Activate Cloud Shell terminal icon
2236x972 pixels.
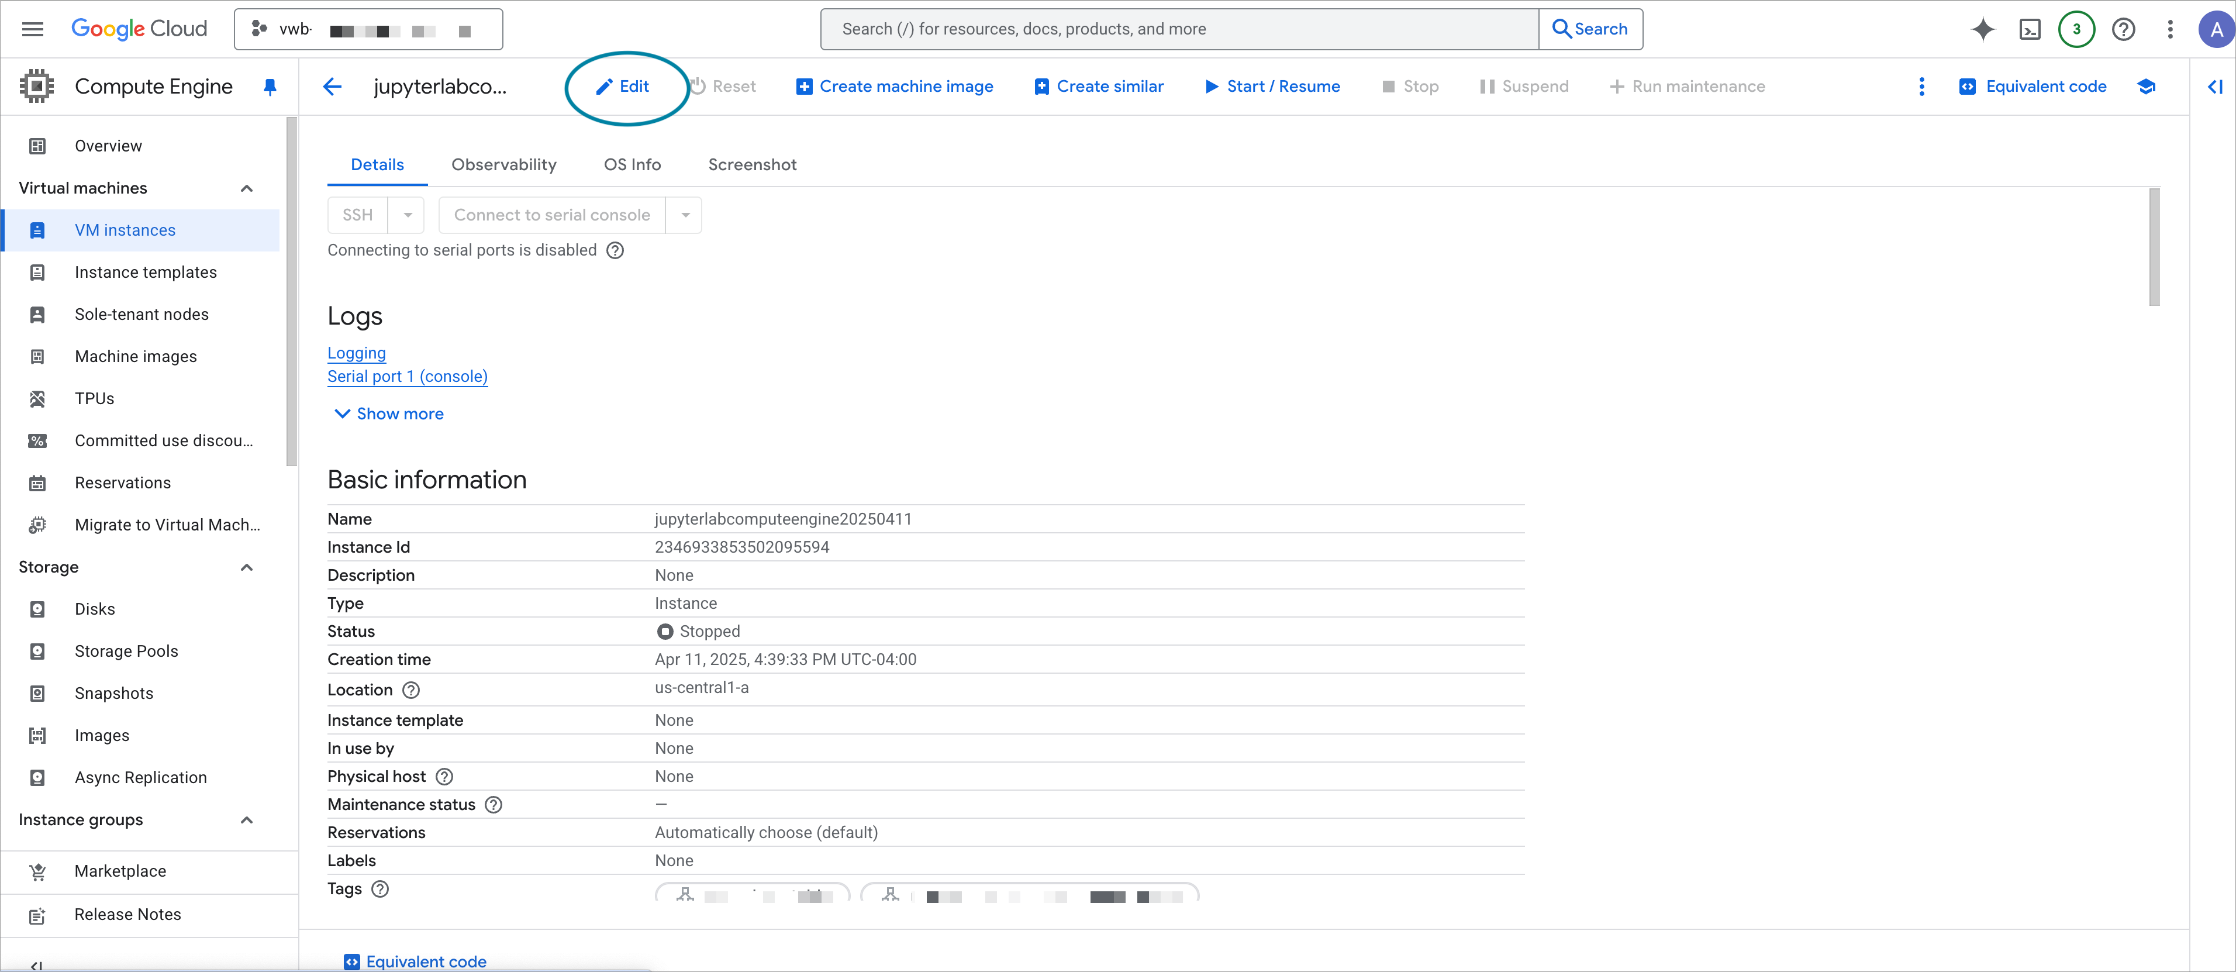[2030, 29]
